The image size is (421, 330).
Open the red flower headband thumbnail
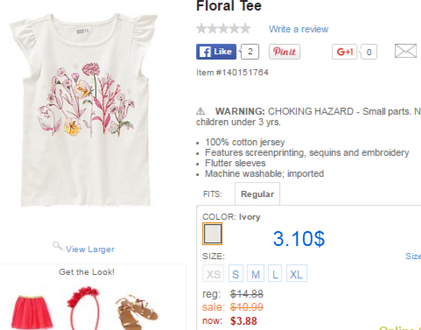pos(83,308)
